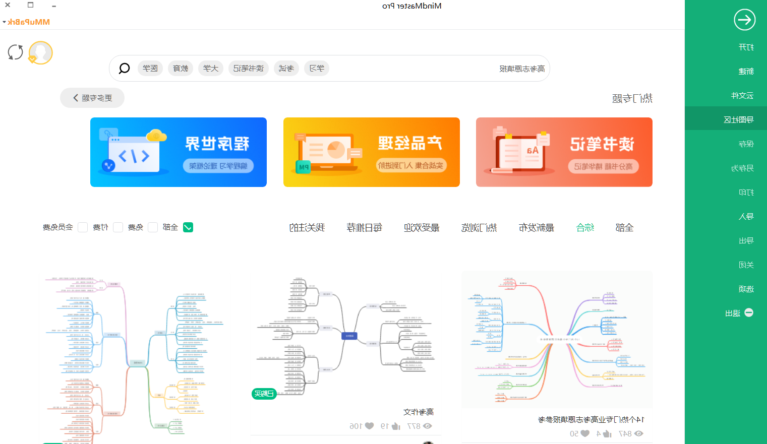Check the 免费 filter checkbox
The image size is (767, 444).
click(153, 227)
